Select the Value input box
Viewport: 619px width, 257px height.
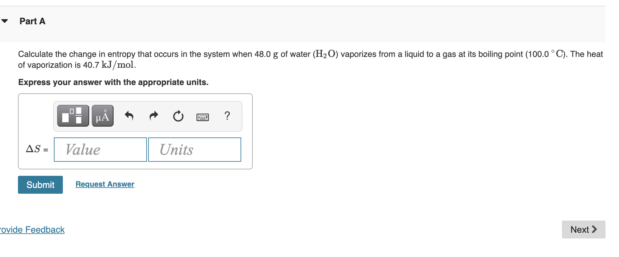point(100,149)
